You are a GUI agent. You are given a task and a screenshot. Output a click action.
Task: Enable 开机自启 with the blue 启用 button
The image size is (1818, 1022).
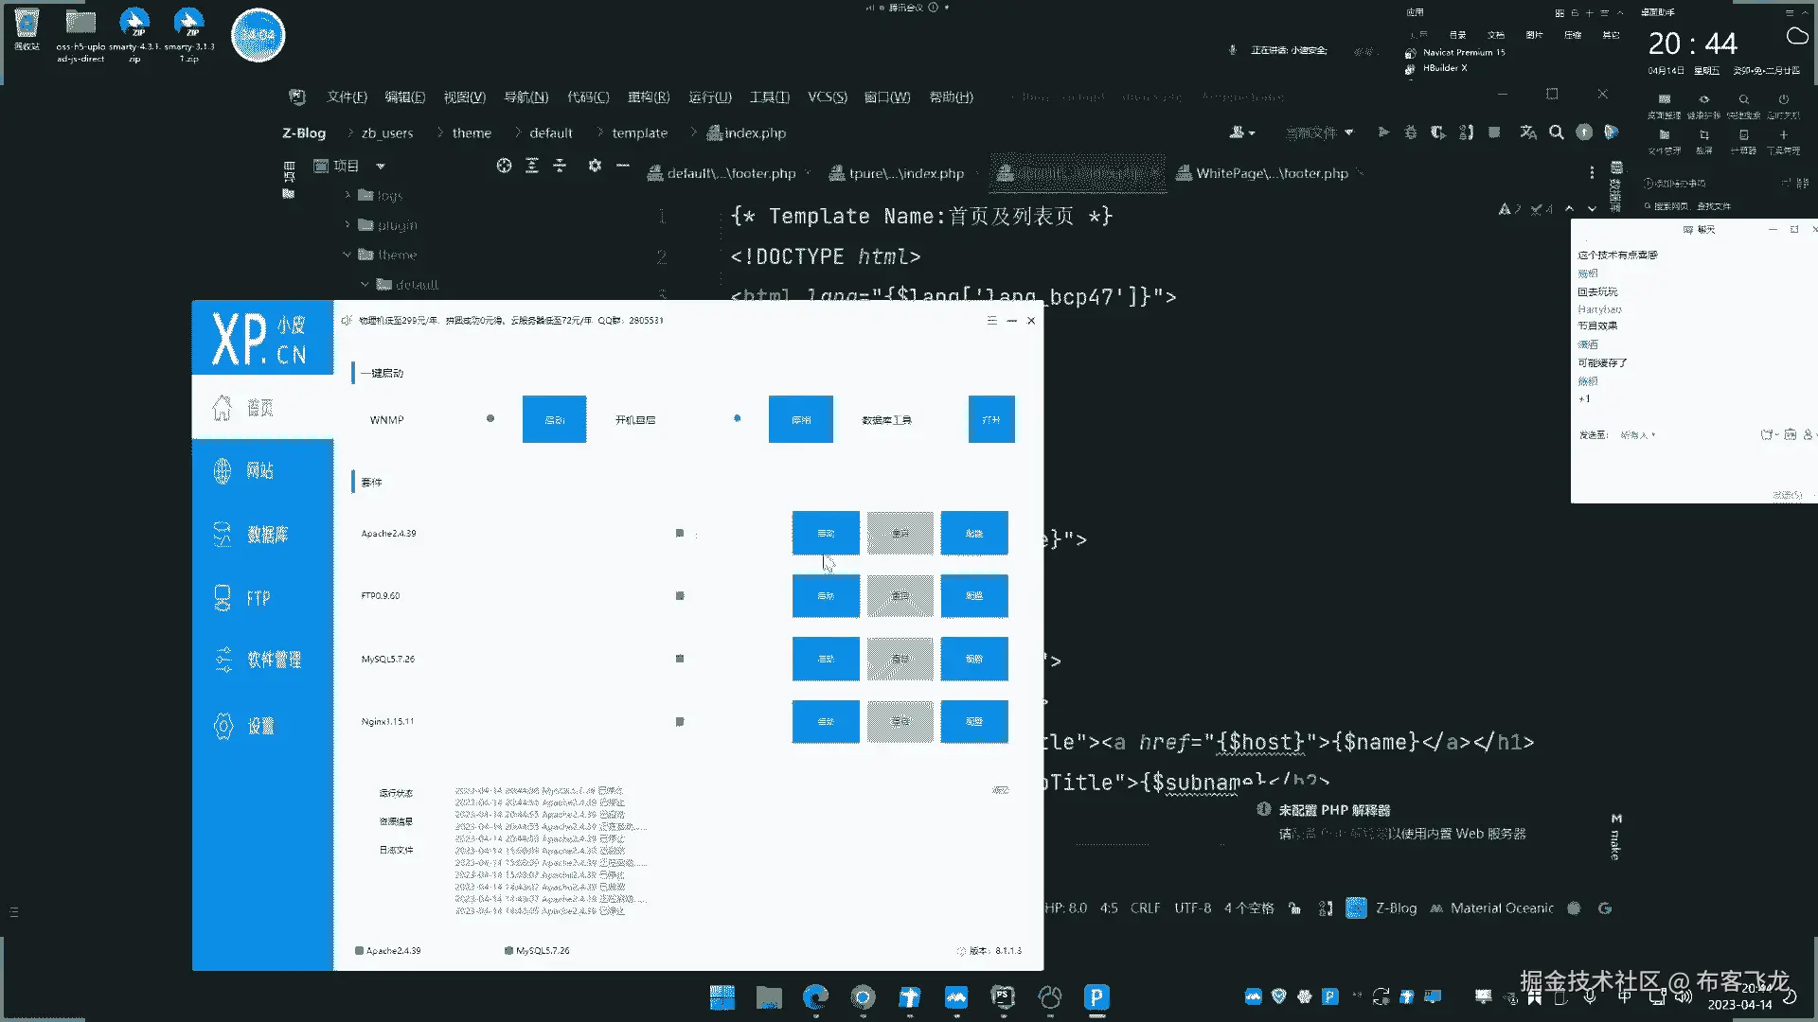coord(800,419)
